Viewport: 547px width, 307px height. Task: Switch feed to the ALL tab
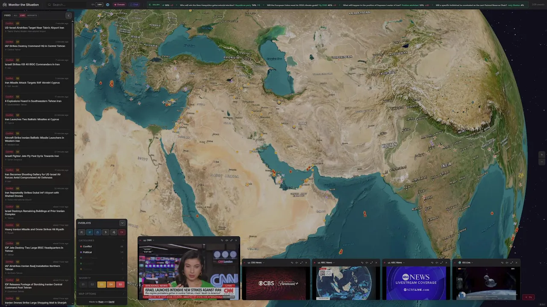tap(16, 15)
